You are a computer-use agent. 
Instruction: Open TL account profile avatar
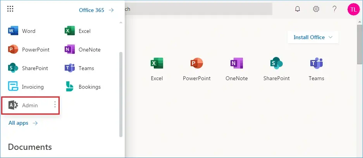click(x=353, y=9)
